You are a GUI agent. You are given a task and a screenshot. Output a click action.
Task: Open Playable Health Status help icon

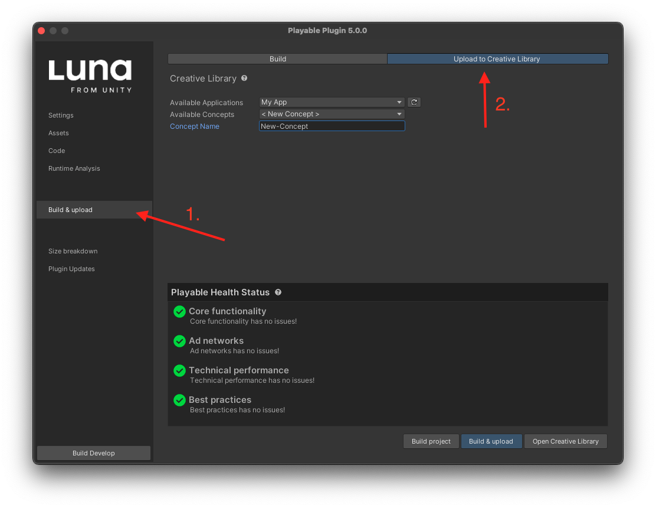(x=278, y=292)
